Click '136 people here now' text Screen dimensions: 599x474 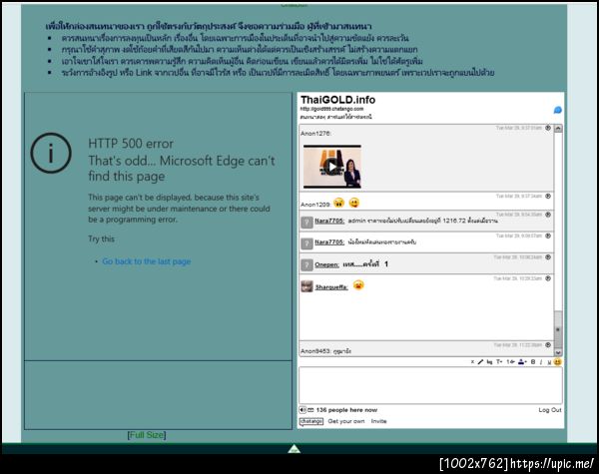click(x=346, y=410)
